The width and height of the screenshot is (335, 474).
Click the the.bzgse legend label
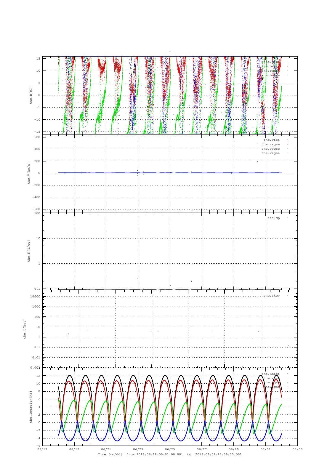(x=270, y=75)
